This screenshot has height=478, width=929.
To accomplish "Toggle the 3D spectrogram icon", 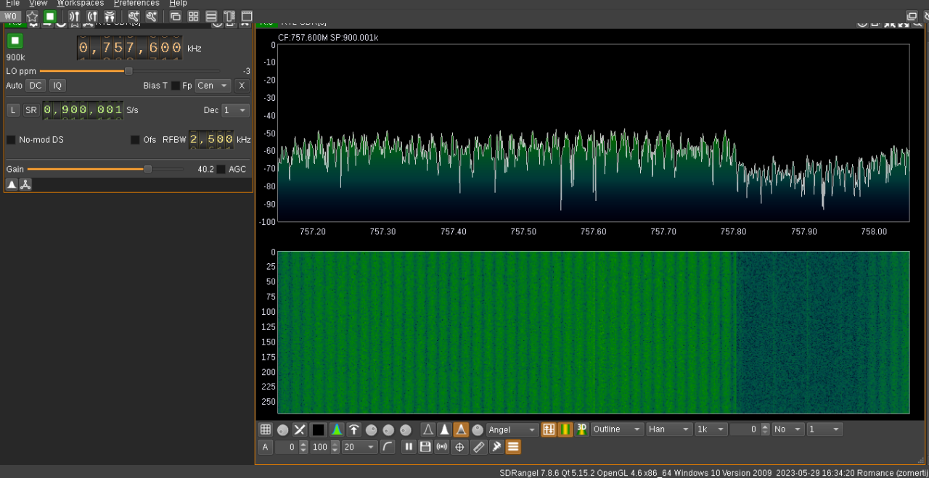I will pyautogui.click(x=581, y=429).
